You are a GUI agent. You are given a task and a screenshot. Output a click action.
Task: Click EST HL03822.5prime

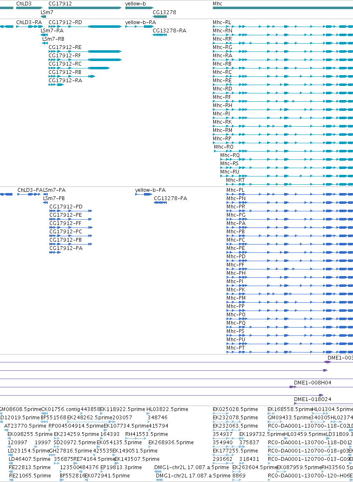167,409
